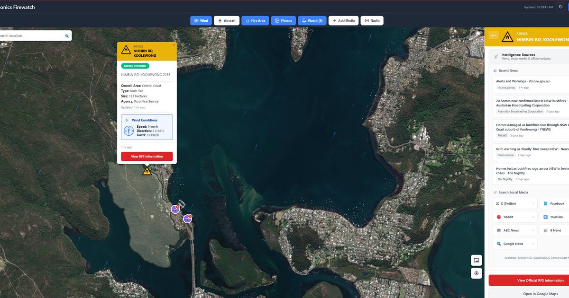Toggle the Wind layer button
569x298 pixels.
coord(201,21)
